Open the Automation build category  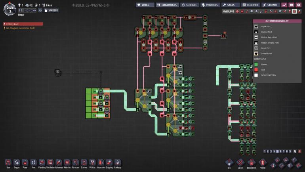click(x=101, y=163)
